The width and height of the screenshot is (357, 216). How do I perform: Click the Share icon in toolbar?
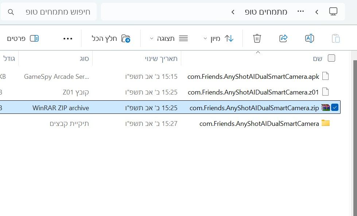(x=283, y=38)
